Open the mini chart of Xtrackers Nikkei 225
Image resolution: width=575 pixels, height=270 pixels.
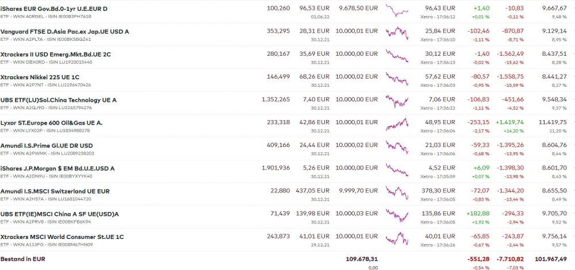[397, 79]
